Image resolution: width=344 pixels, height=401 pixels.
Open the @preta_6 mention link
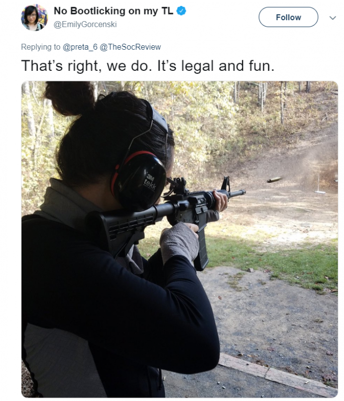click(80, 47)
